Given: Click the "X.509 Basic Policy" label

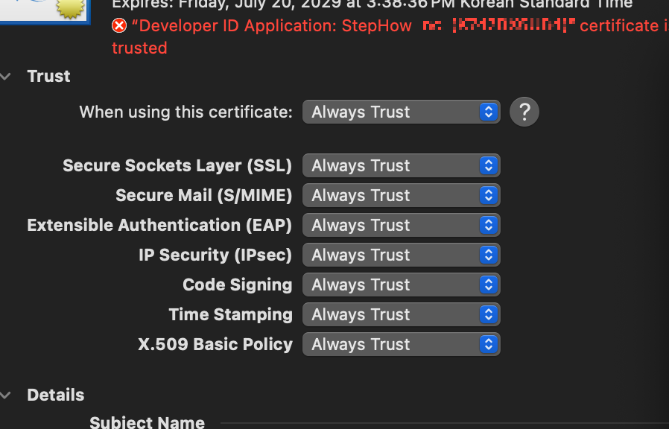Looking at the screenshot, I should pos(215,345).
